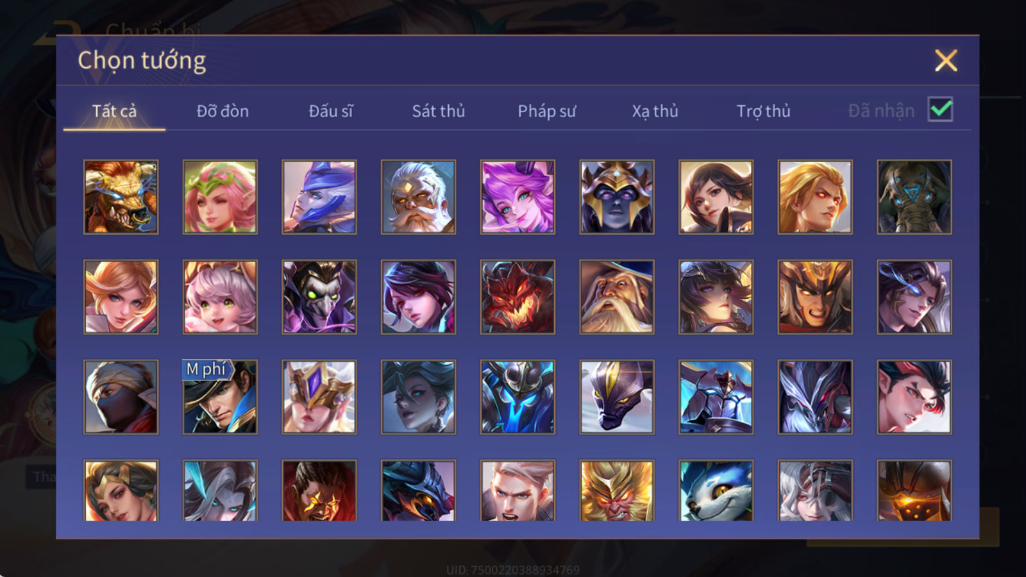Choose the green-eyed plague mask hero
Viewport: 1026px width, 577px height.
click(319, 297)
